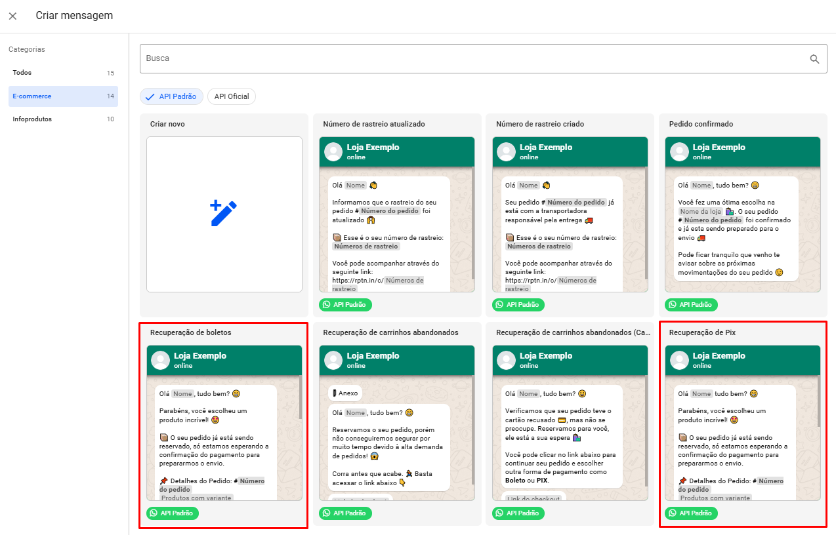Focus the Busca search field
Viewport: 836px width, 535px height.
click(x=472, y=59)
